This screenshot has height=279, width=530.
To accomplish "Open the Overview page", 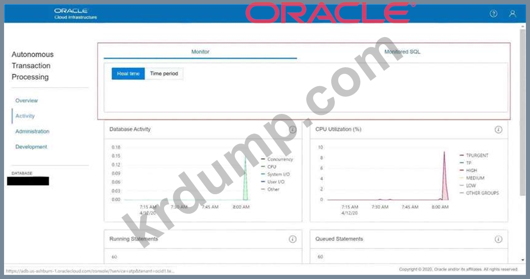I will click(x=27, y=101).
